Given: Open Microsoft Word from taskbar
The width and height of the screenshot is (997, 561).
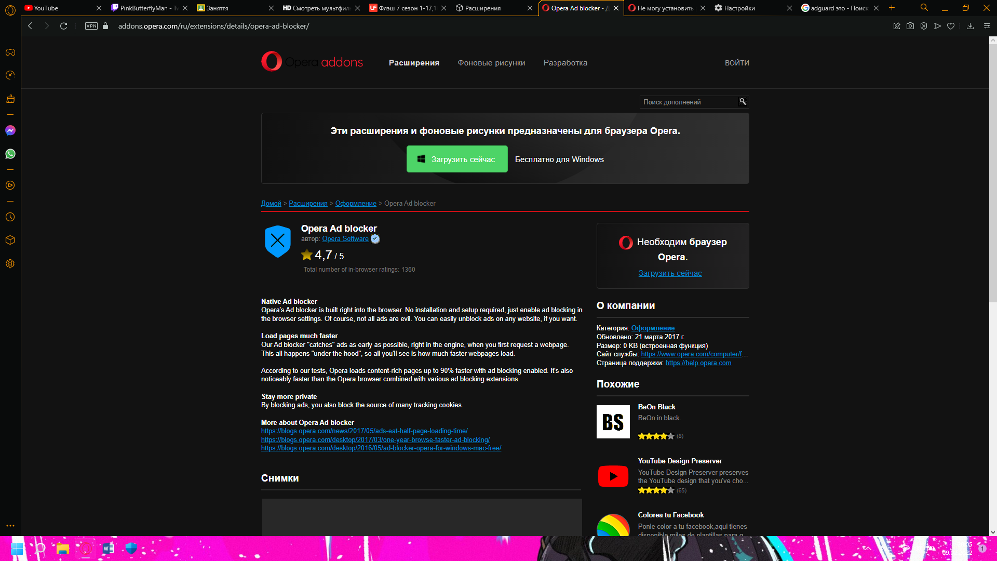Looking at the screenshot, I should click(x=108, y=549).
